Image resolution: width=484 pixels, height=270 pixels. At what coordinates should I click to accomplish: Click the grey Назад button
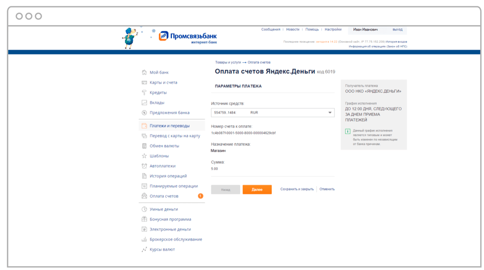(226, 190)
